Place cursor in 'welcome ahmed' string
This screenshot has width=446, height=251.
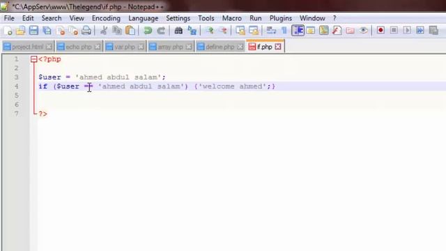pyautogui.click(x=232, y=86)
